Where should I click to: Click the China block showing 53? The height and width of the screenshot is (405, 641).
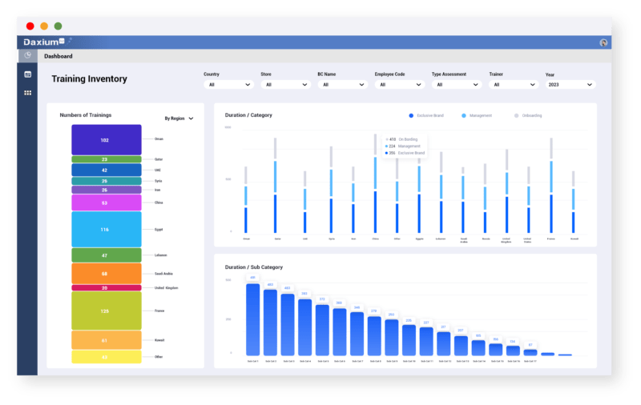pyautogui.click(x=107, y=202)
